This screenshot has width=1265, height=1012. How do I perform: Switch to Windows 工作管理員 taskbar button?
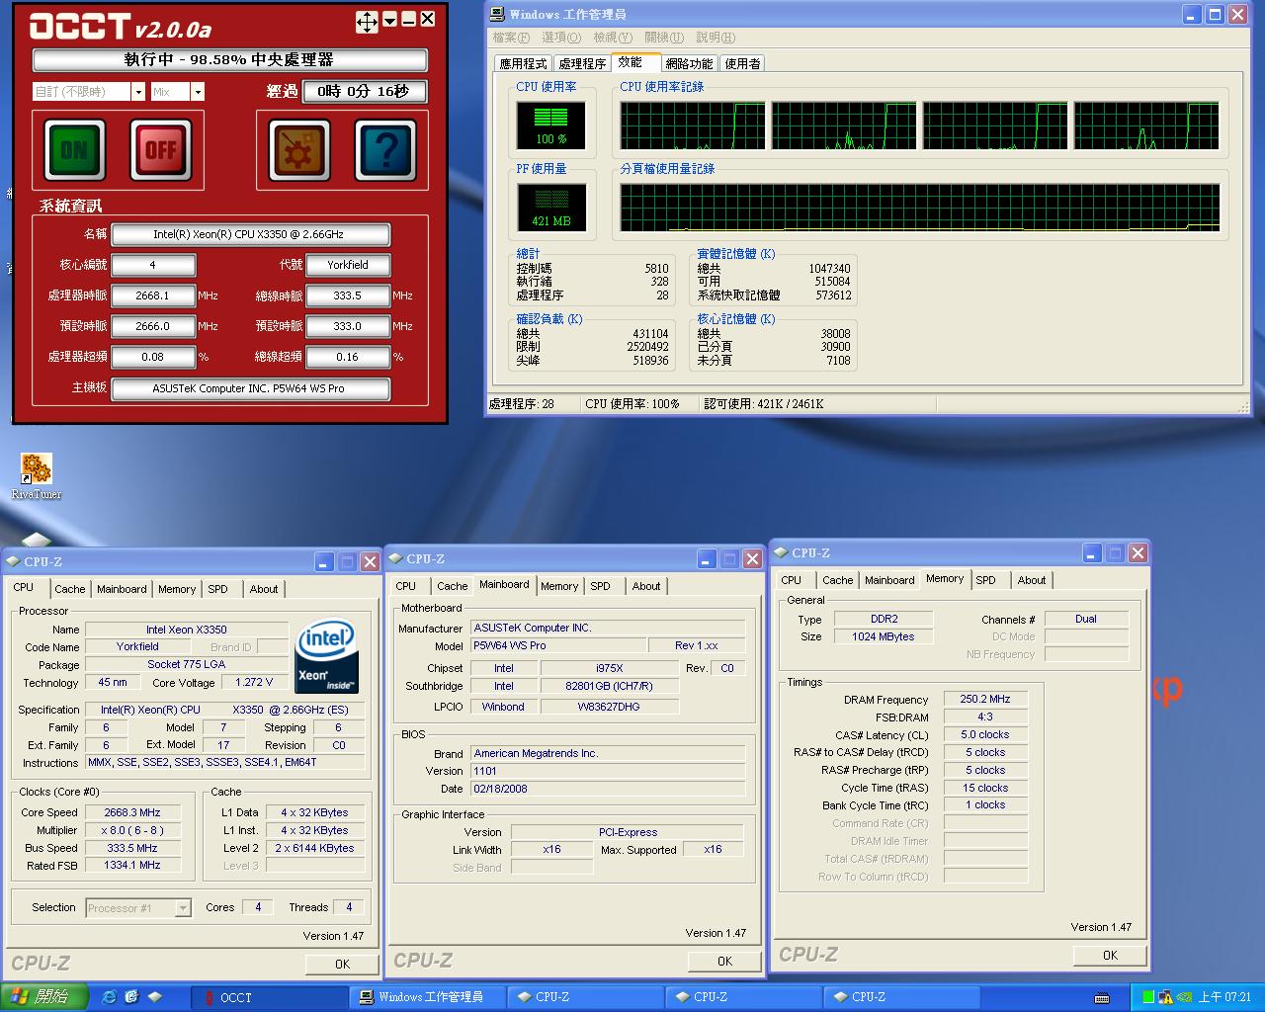click(x=427, y=997)
